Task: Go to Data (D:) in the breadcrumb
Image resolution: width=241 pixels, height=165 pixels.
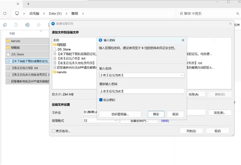Action: (55, 14)
